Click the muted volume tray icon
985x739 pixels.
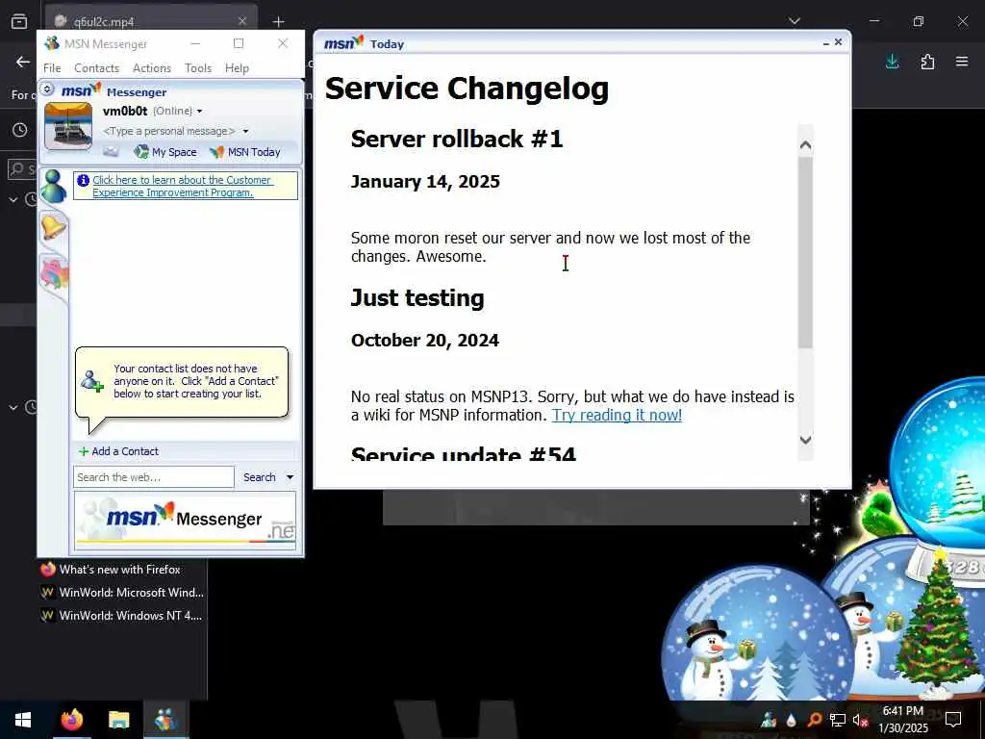pyautogui.click(x=860, y=720)
